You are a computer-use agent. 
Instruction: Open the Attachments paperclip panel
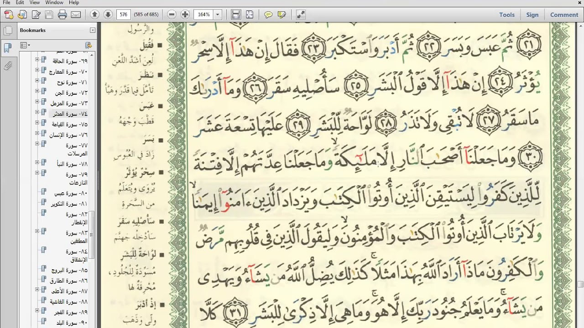8,66
